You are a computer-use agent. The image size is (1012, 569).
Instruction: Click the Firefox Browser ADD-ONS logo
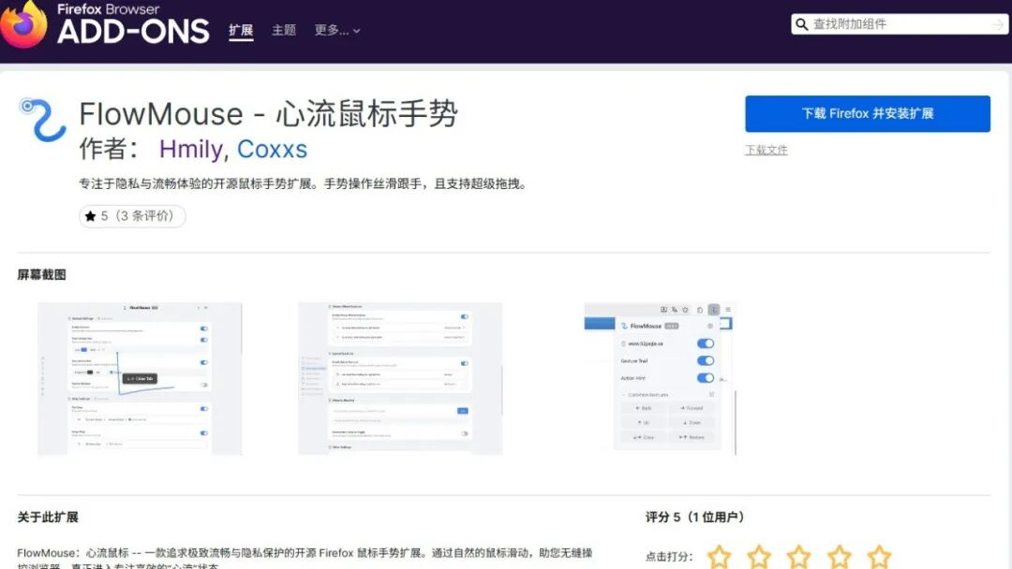[x=105, y=24]
